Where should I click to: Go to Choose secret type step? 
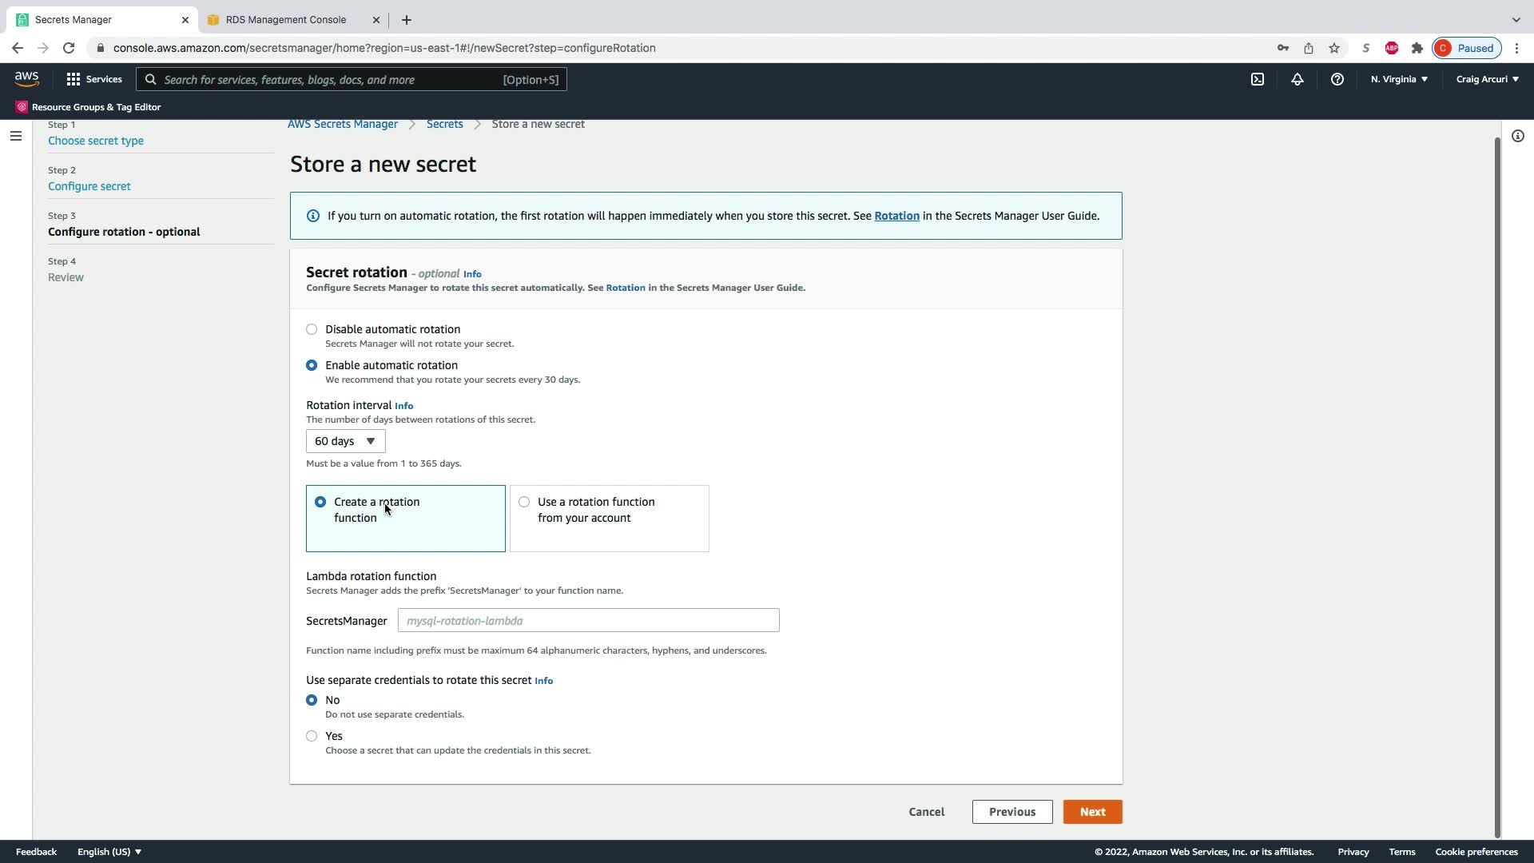click(x=96, y=141)
